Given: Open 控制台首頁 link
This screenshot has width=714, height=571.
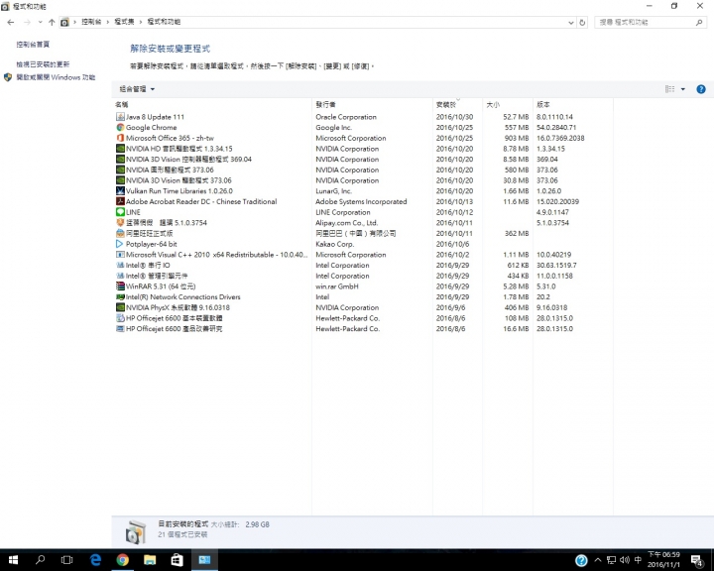Looking at the screenshot, I should [x=33, y=45].
